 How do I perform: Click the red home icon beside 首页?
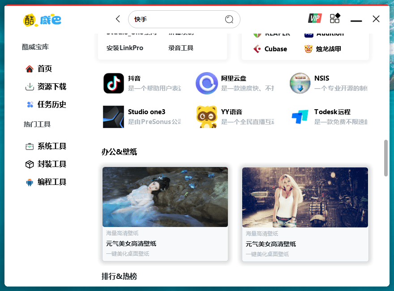[x=30, y=69]
